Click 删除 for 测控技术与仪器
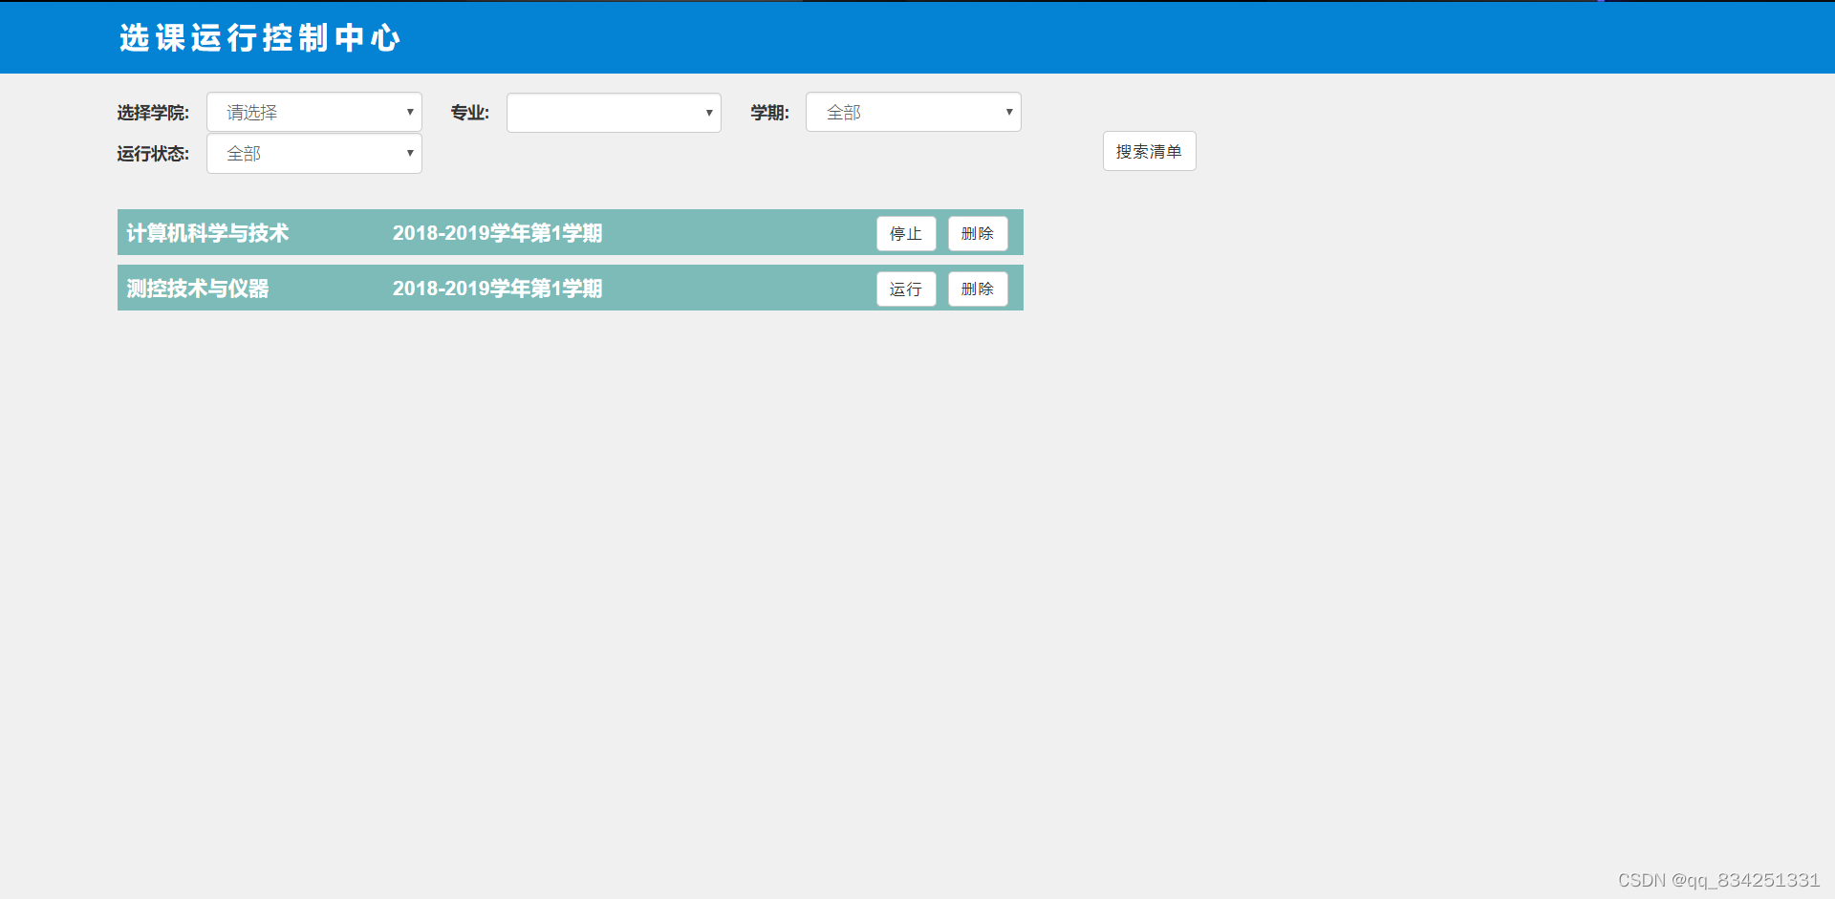The height and width of the screenshot is (899, 1835). click(978, 289)
